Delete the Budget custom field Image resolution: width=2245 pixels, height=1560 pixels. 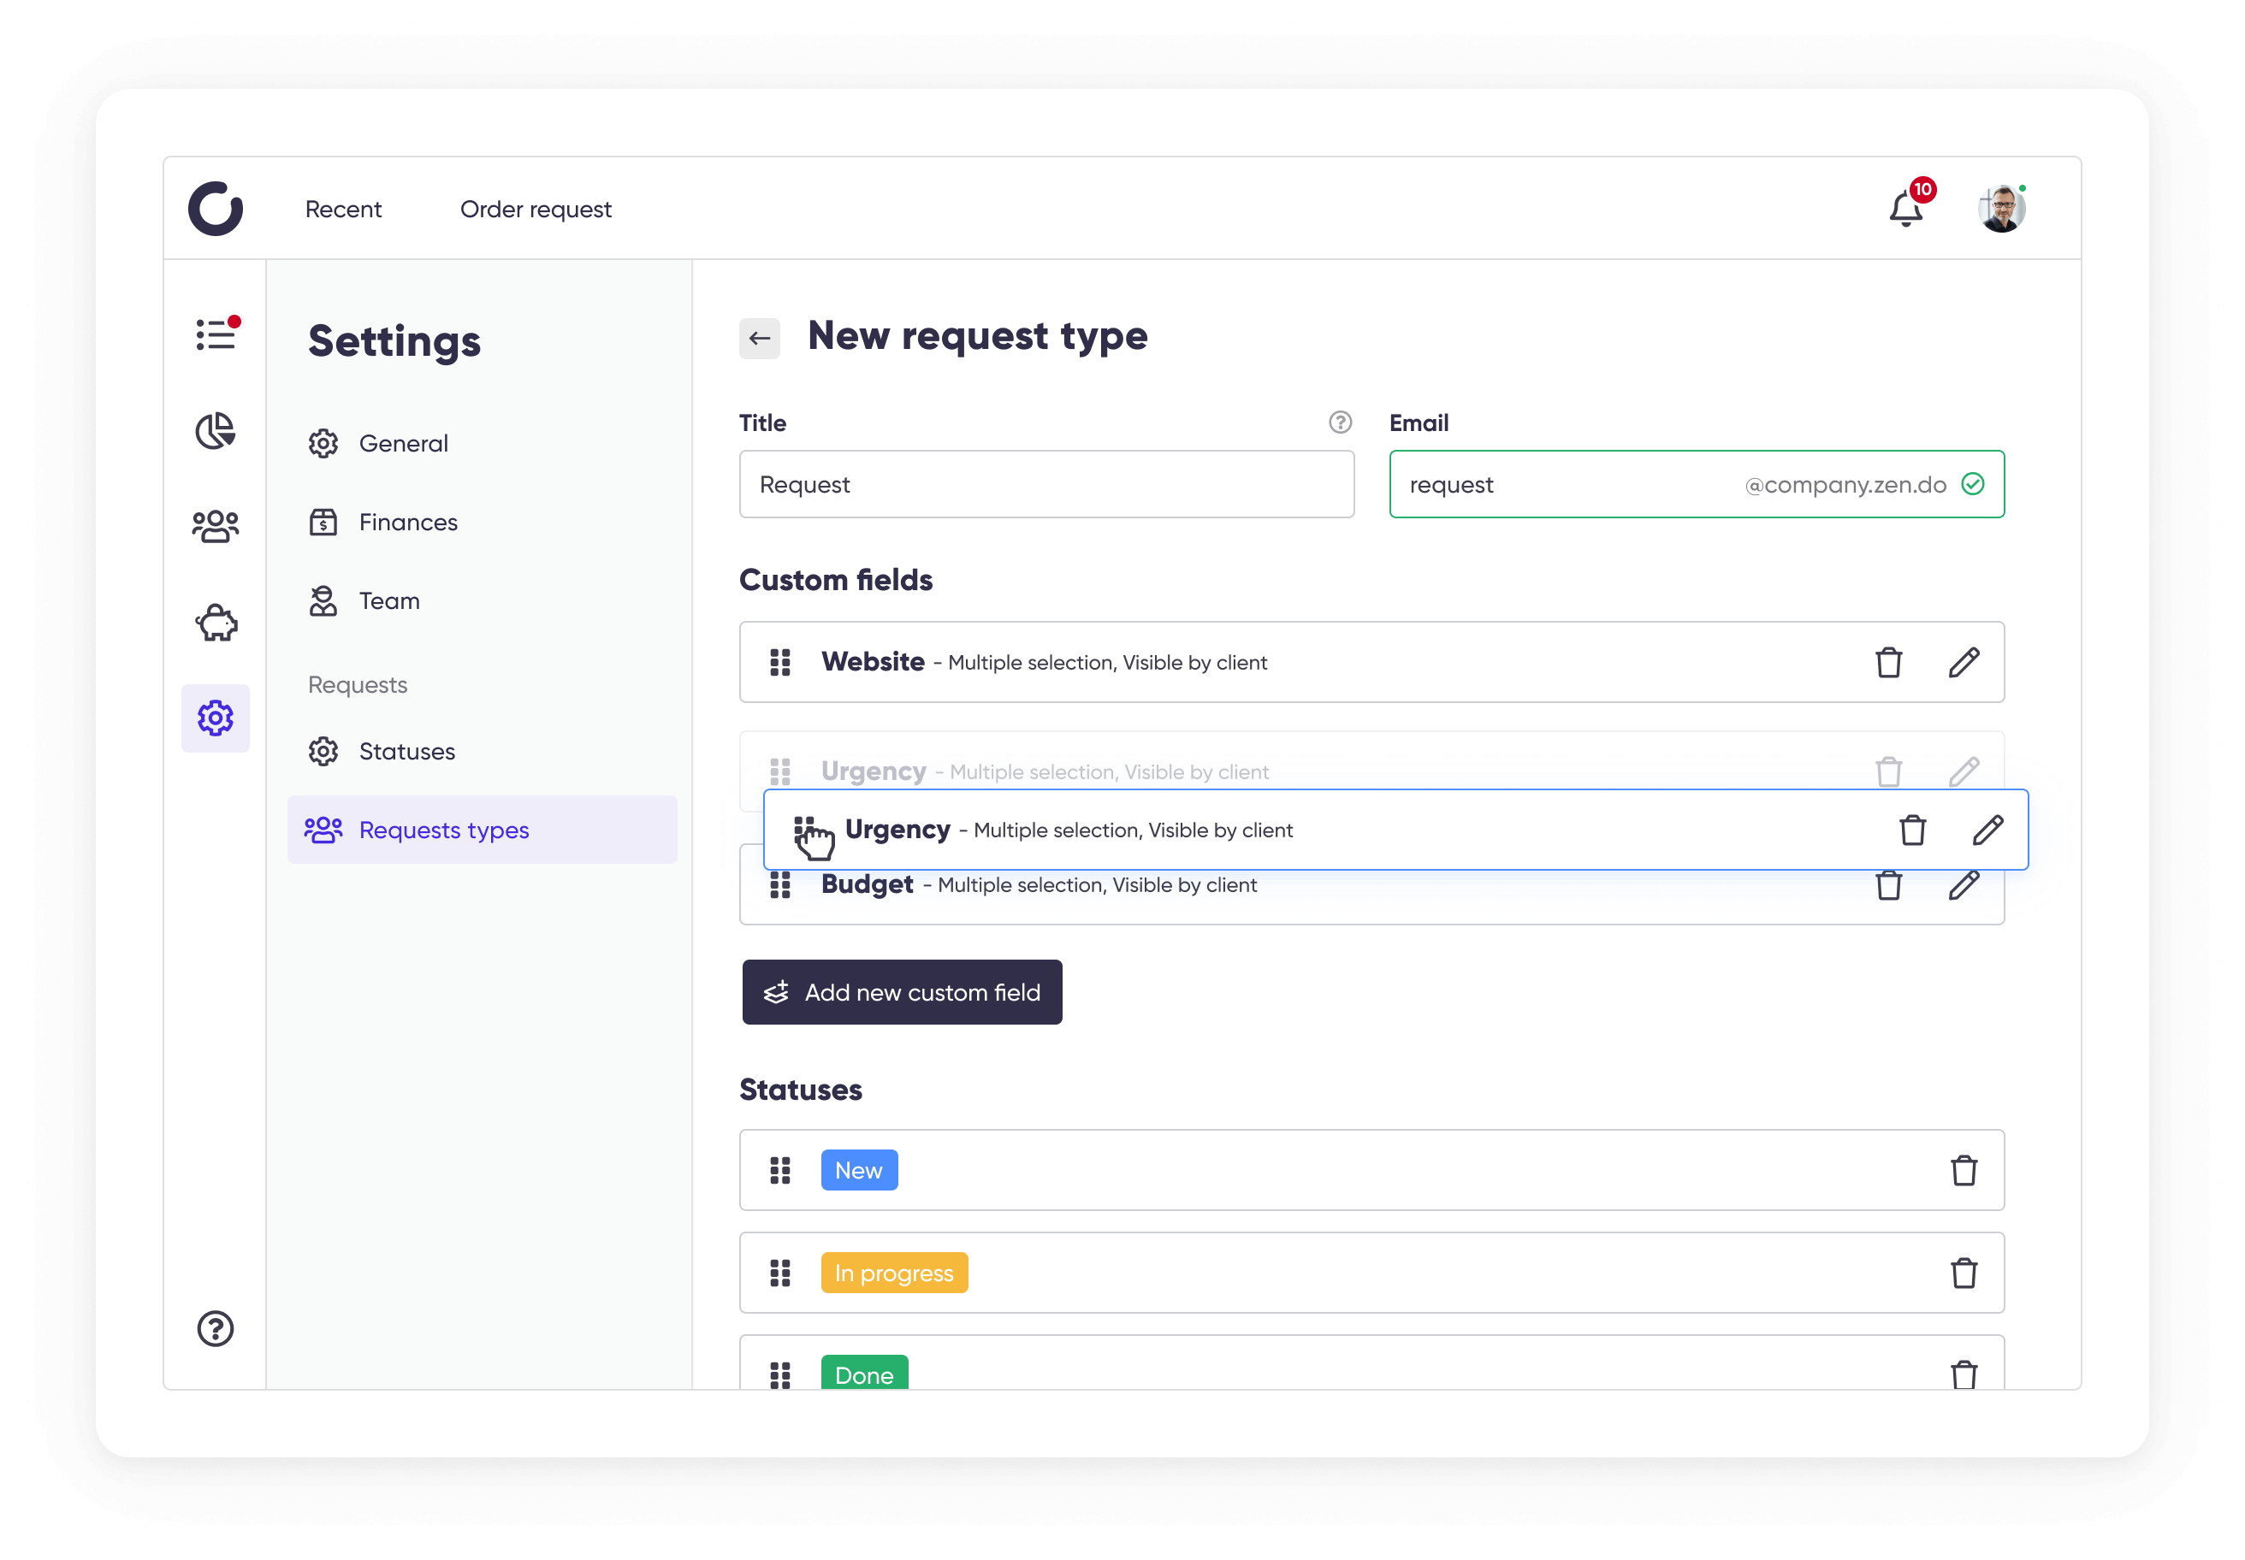1888,885
